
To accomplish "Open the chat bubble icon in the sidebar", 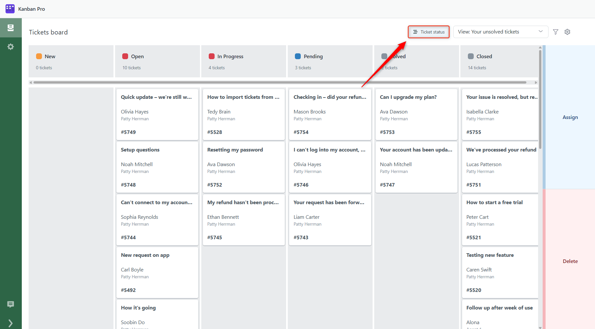I will click(x=11, y=304).
